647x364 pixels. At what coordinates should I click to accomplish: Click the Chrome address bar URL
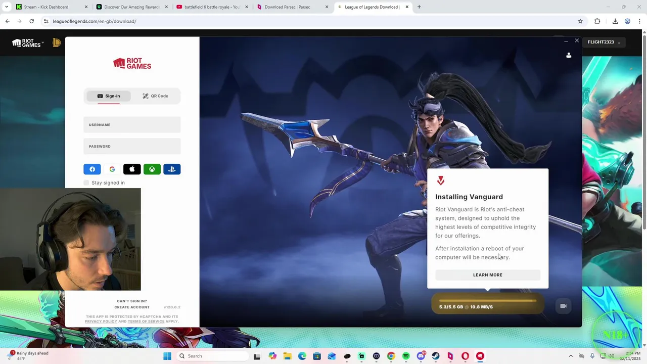[x=95, y=21]
